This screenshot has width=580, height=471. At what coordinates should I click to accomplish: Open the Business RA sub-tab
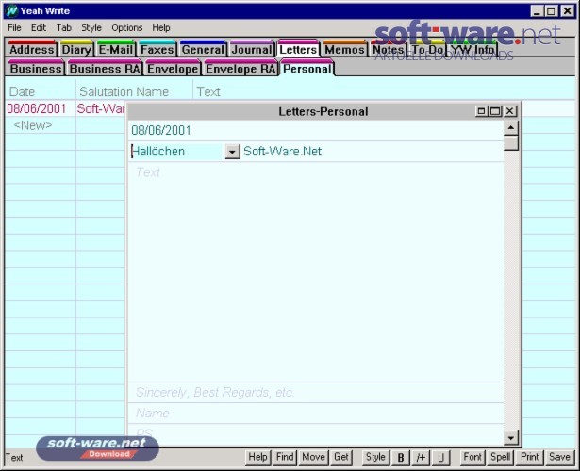click(105, 69)
